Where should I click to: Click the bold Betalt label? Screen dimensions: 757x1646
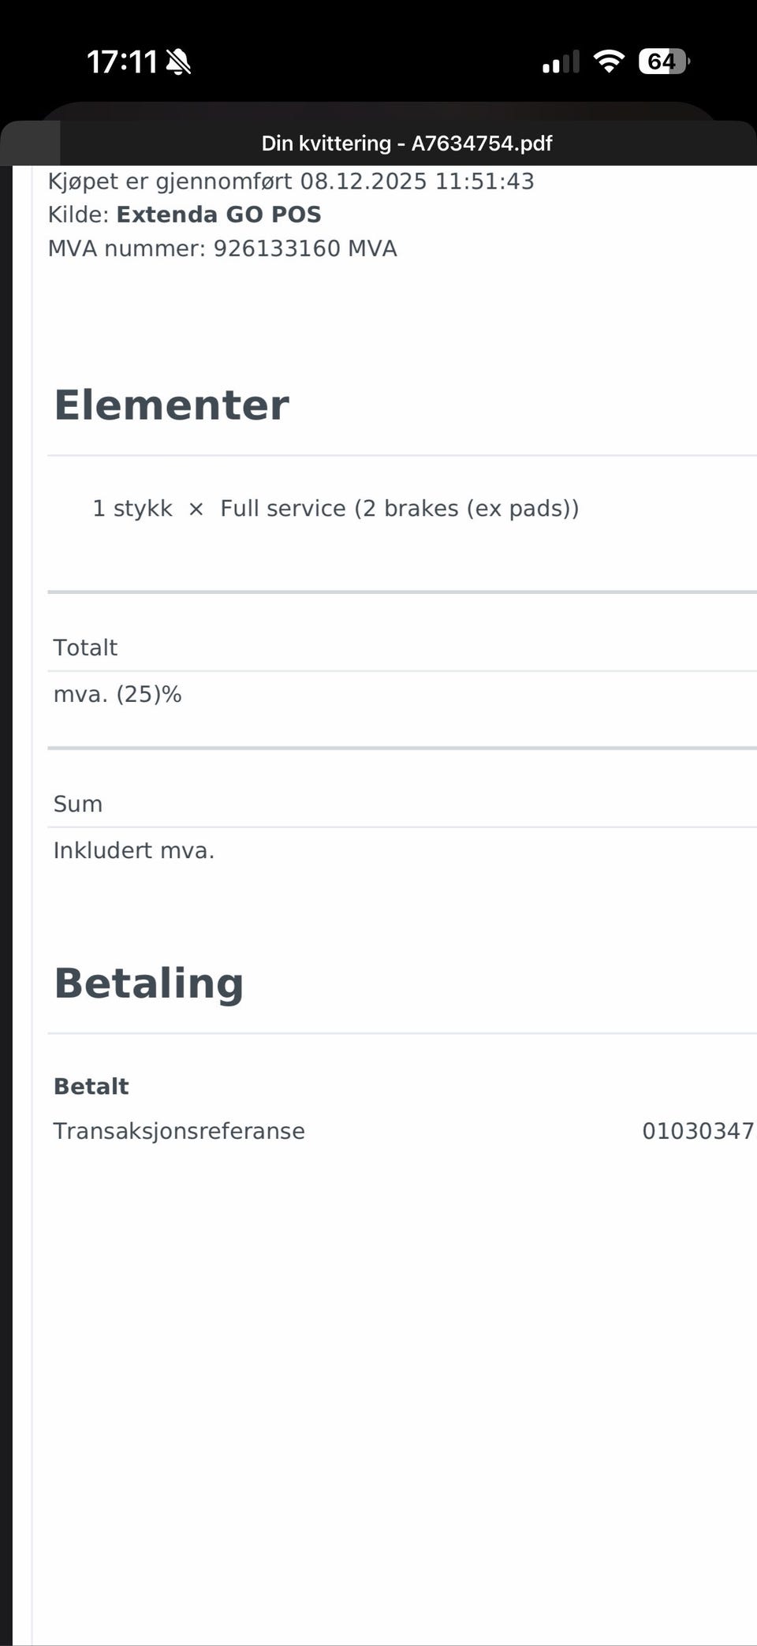pos(91,1086)
